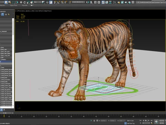Click the Render Production teapot icon
This screenshot has width=166, height=125.
(x=126, y=2)
